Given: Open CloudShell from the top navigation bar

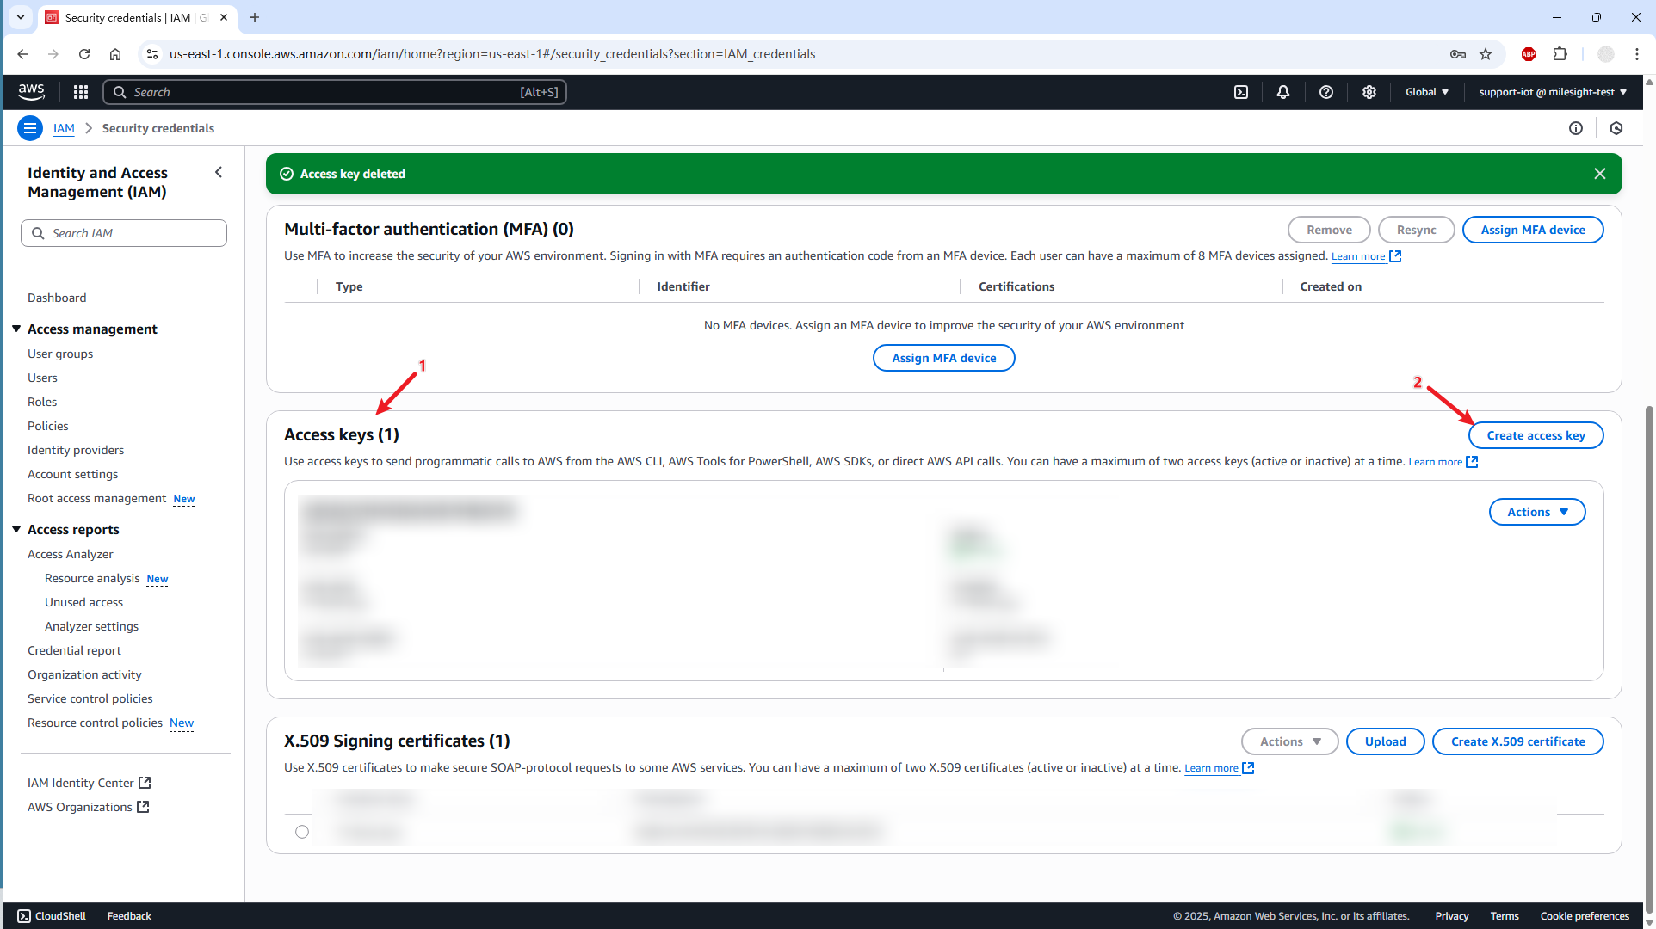Looking at the screenshot, I should point(1241,92).
